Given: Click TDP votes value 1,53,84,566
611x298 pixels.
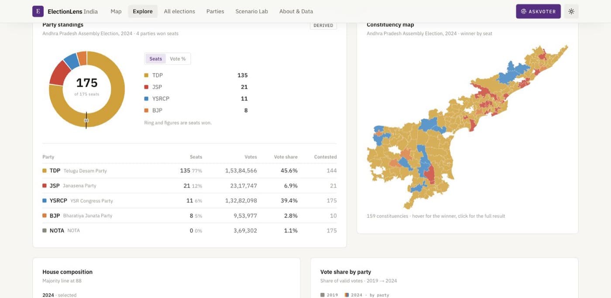Looking at the screenshot, I should [x=241, y=171].
